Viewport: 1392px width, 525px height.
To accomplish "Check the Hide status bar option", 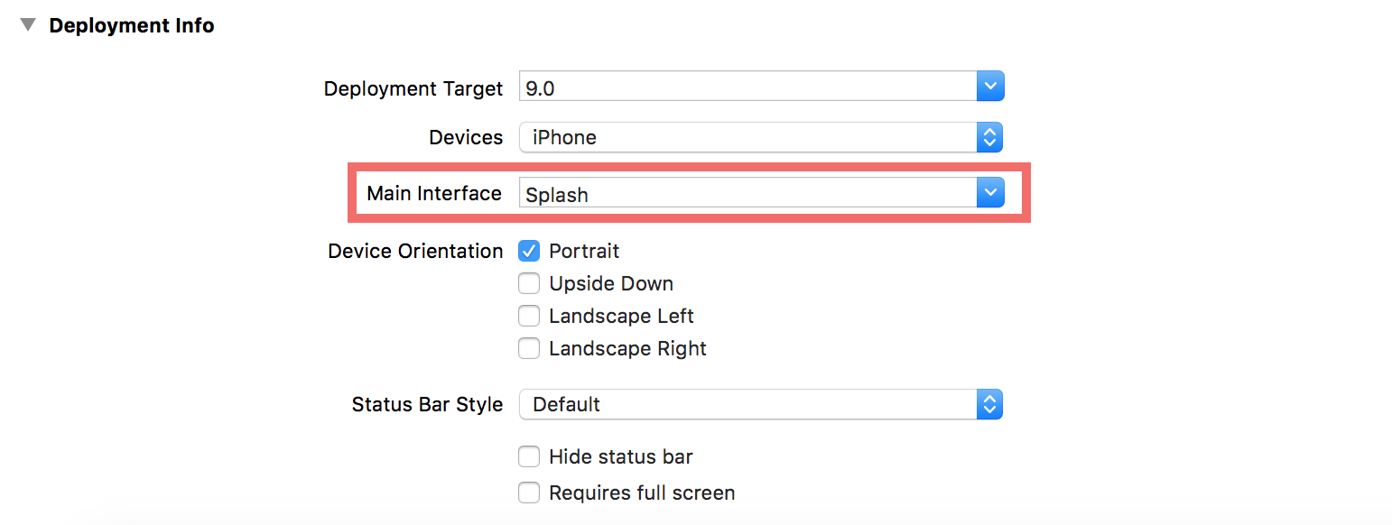I will pyautogui.click(x=529, y=456).
